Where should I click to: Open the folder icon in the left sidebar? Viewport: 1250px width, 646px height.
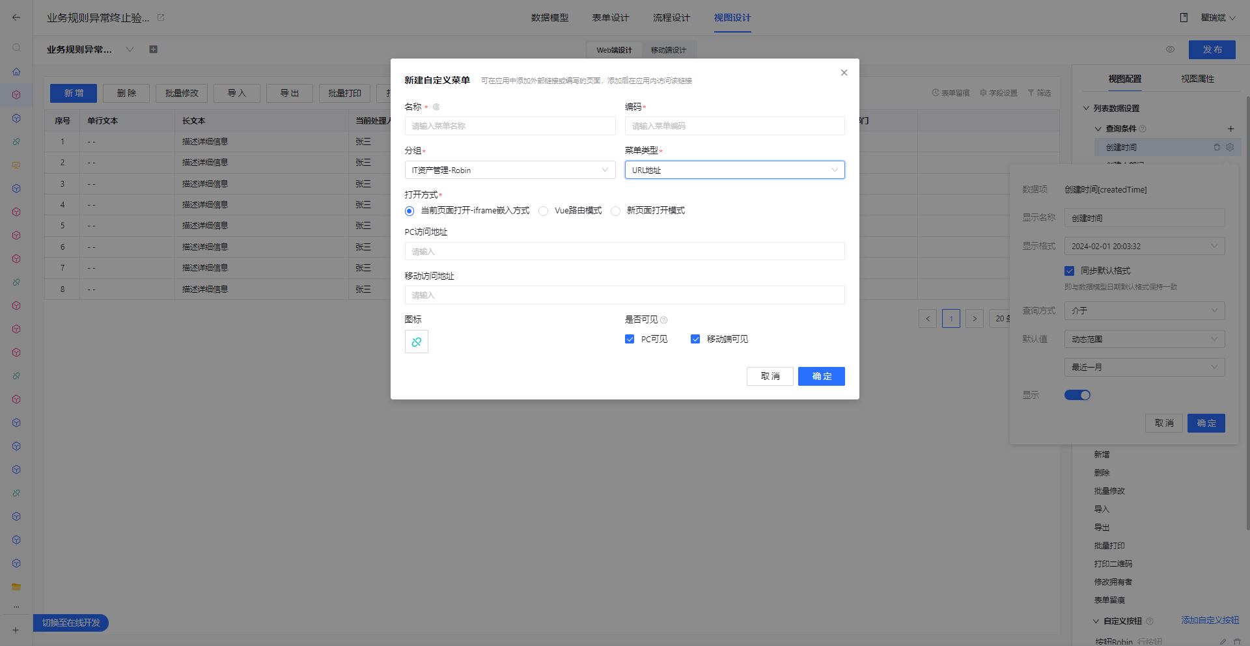coord(16,587)
